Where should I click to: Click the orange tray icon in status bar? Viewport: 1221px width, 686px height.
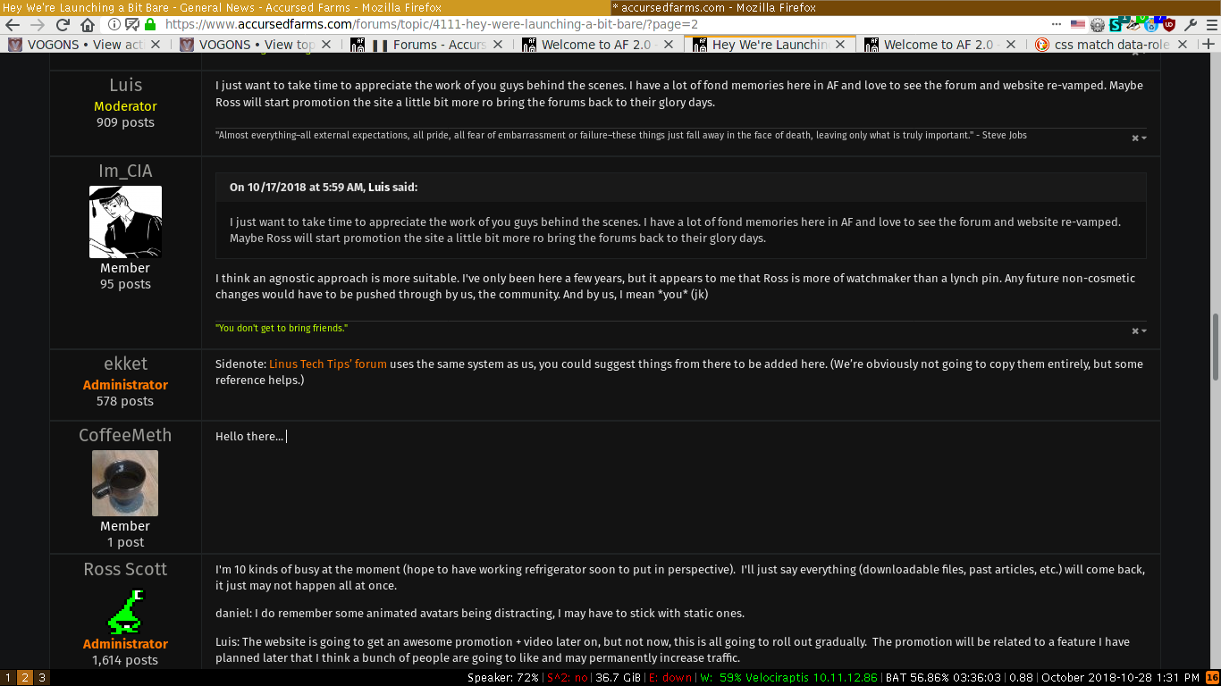[1213, 678]
